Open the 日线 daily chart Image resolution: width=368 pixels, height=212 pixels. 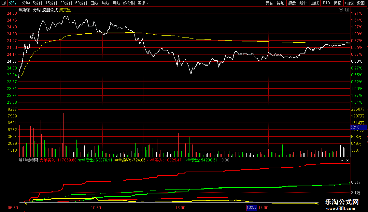[x=94, y=3]
